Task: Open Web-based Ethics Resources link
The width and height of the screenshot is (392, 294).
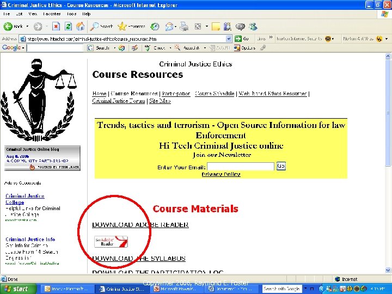Action: coord(273,94)
